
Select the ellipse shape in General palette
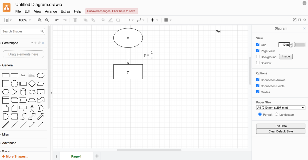point(41,75)
